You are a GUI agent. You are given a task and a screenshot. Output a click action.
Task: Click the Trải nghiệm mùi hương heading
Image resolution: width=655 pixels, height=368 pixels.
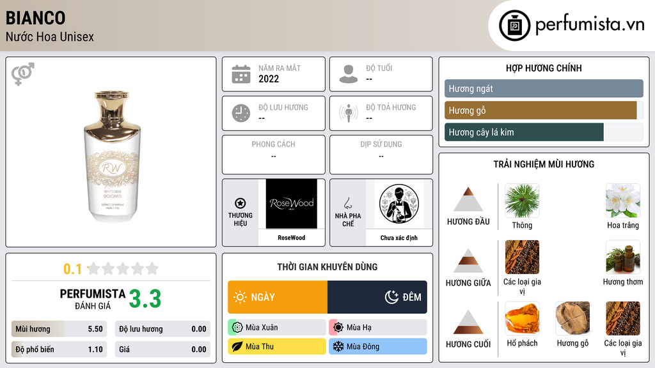(x=544, y=164)
